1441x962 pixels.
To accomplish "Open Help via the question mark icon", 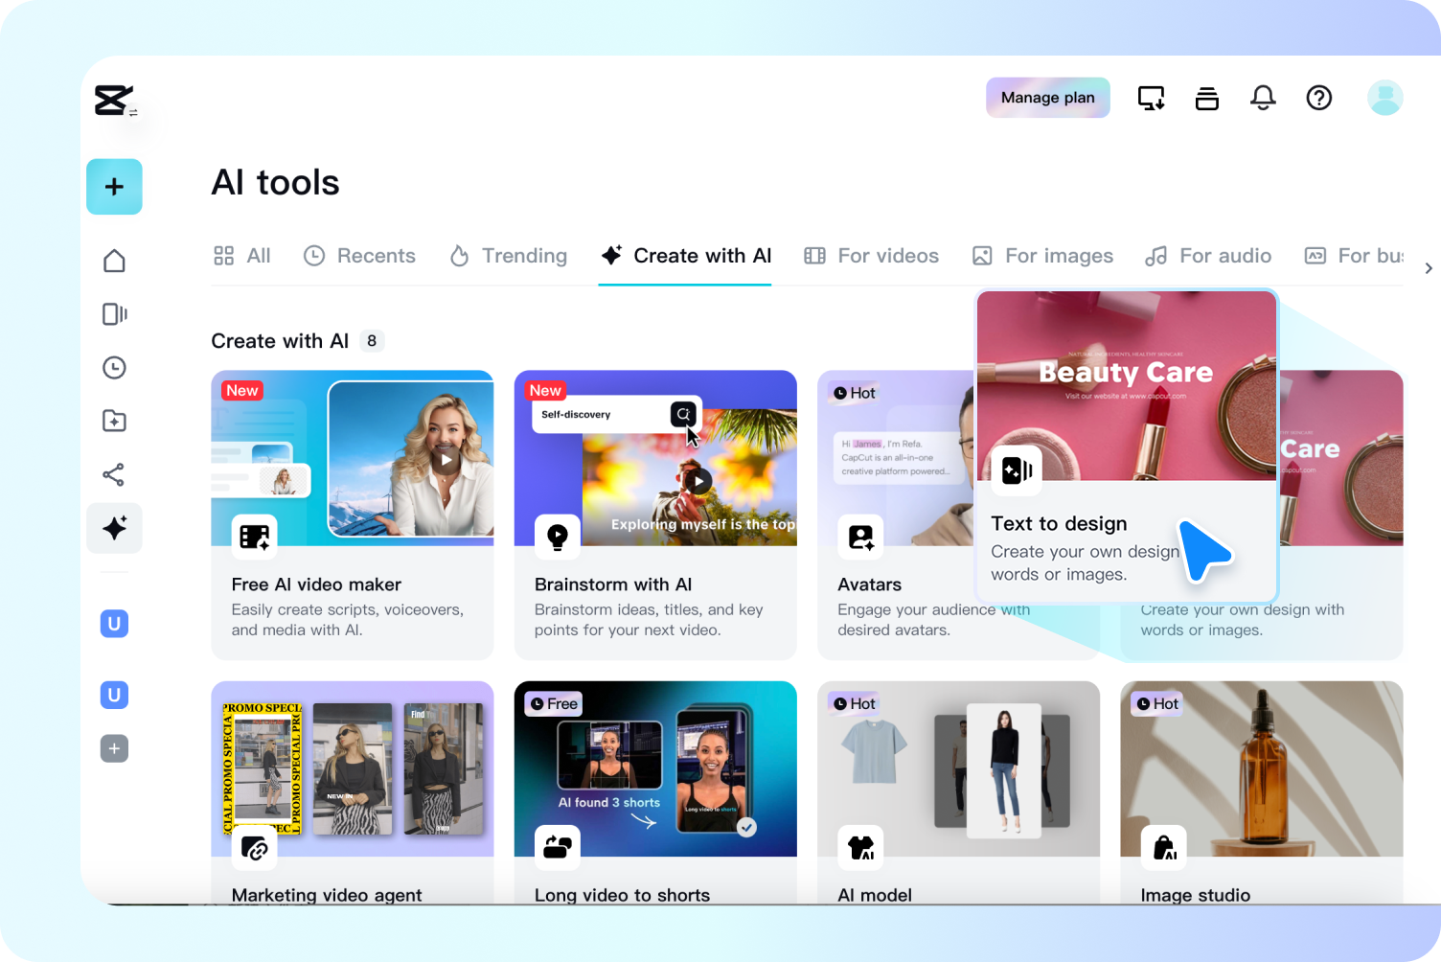I will click(x=1319, y=97).
